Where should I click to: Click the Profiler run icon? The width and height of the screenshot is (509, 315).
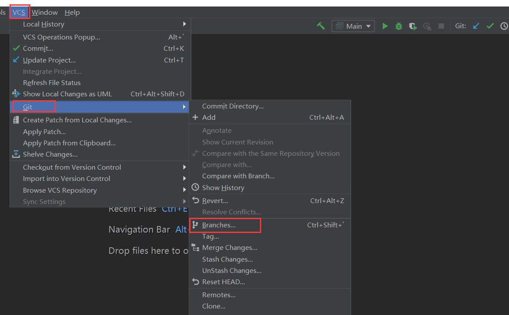pyautogui.click(x=427, y=26)
